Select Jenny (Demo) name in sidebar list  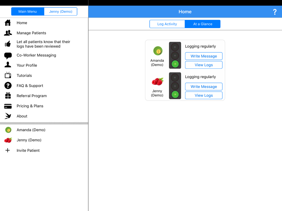29,140
